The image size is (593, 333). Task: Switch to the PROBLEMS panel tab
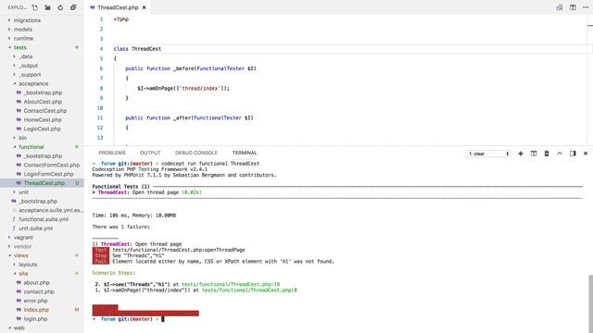coord(112,153)
